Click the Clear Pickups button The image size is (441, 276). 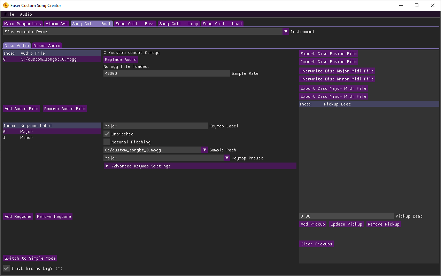317,244
